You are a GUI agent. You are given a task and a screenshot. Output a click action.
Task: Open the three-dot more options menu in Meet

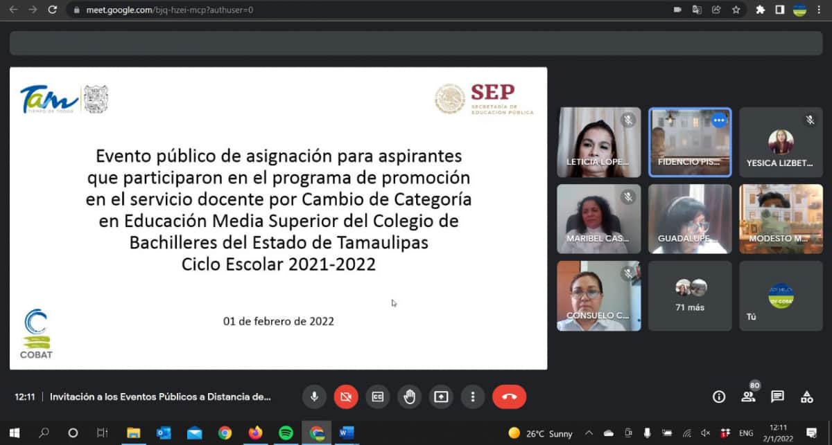click(473, 397)
